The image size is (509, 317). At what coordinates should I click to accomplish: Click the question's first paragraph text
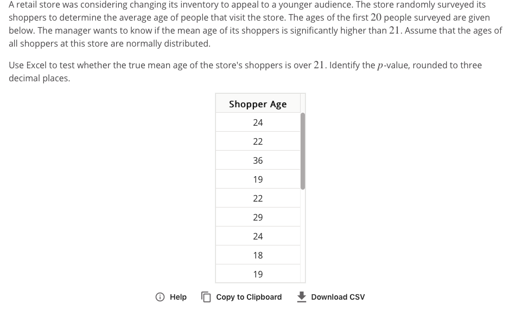[x=255, y=24]
